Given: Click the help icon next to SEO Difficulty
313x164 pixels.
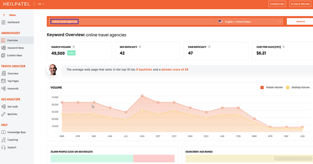Looking at the screenshot, I should pos(140,47).
